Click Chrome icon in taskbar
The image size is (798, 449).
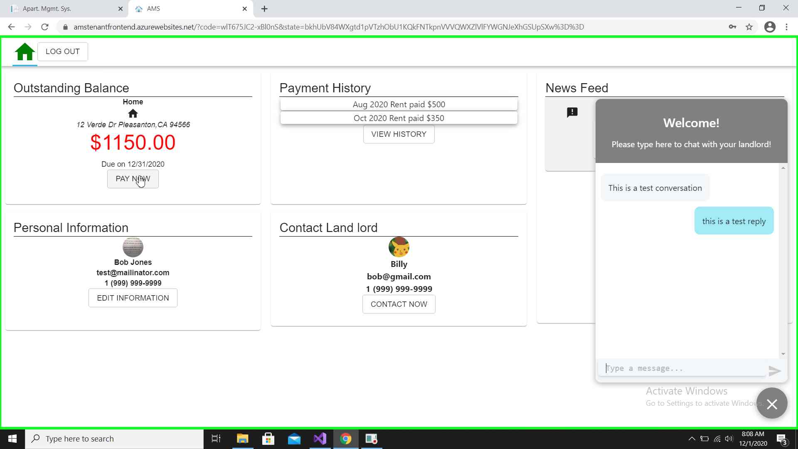pos(346,439)
